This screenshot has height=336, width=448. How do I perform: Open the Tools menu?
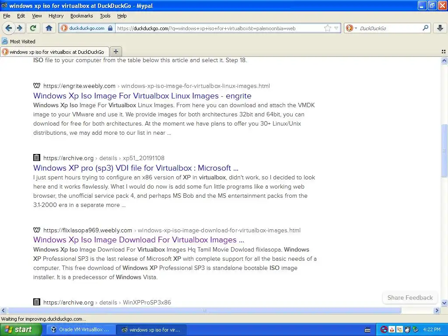pos(105,16)
